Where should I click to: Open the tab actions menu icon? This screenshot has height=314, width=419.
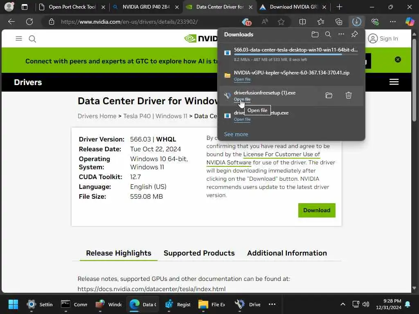[24, 7]
